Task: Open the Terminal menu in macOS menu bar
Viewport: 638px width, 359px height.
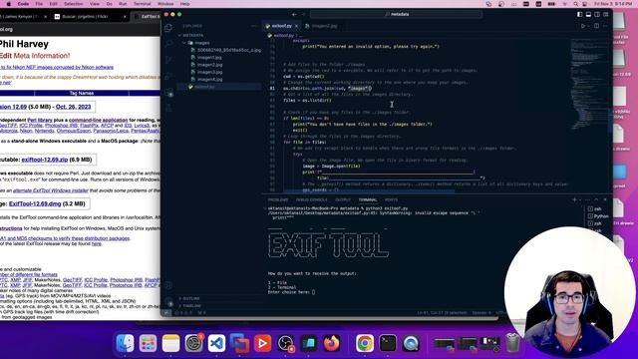Action: (142, 4)
